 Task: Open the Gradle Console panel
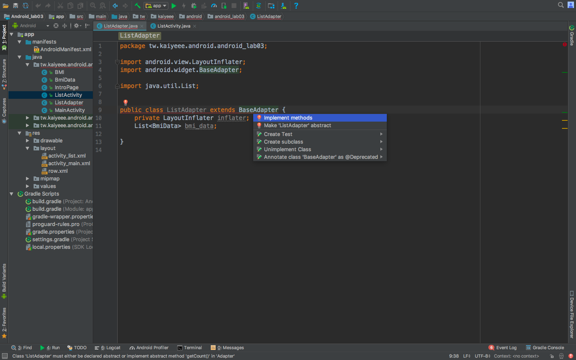click(x=545, y=348)
